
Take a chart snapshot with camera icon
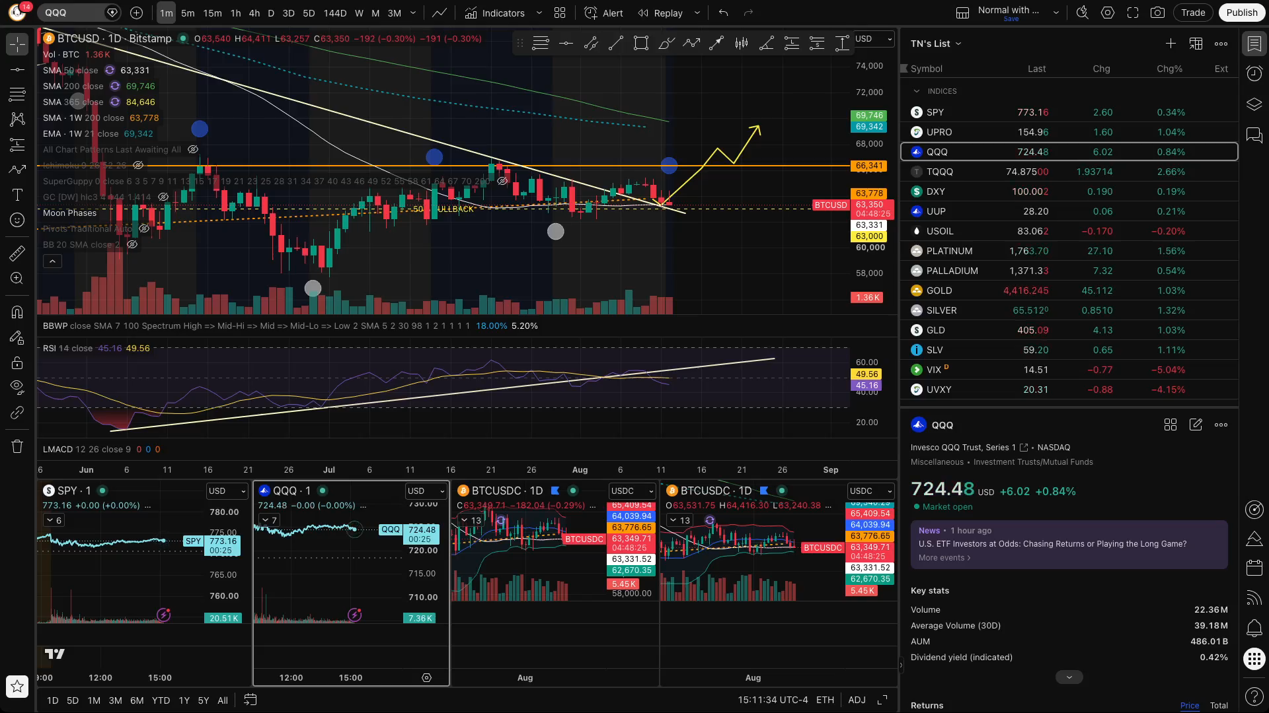(1157, 13)
